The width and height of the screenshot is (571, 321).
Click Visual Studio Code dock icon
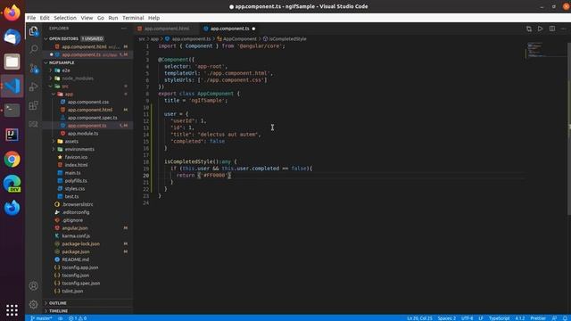12,86
